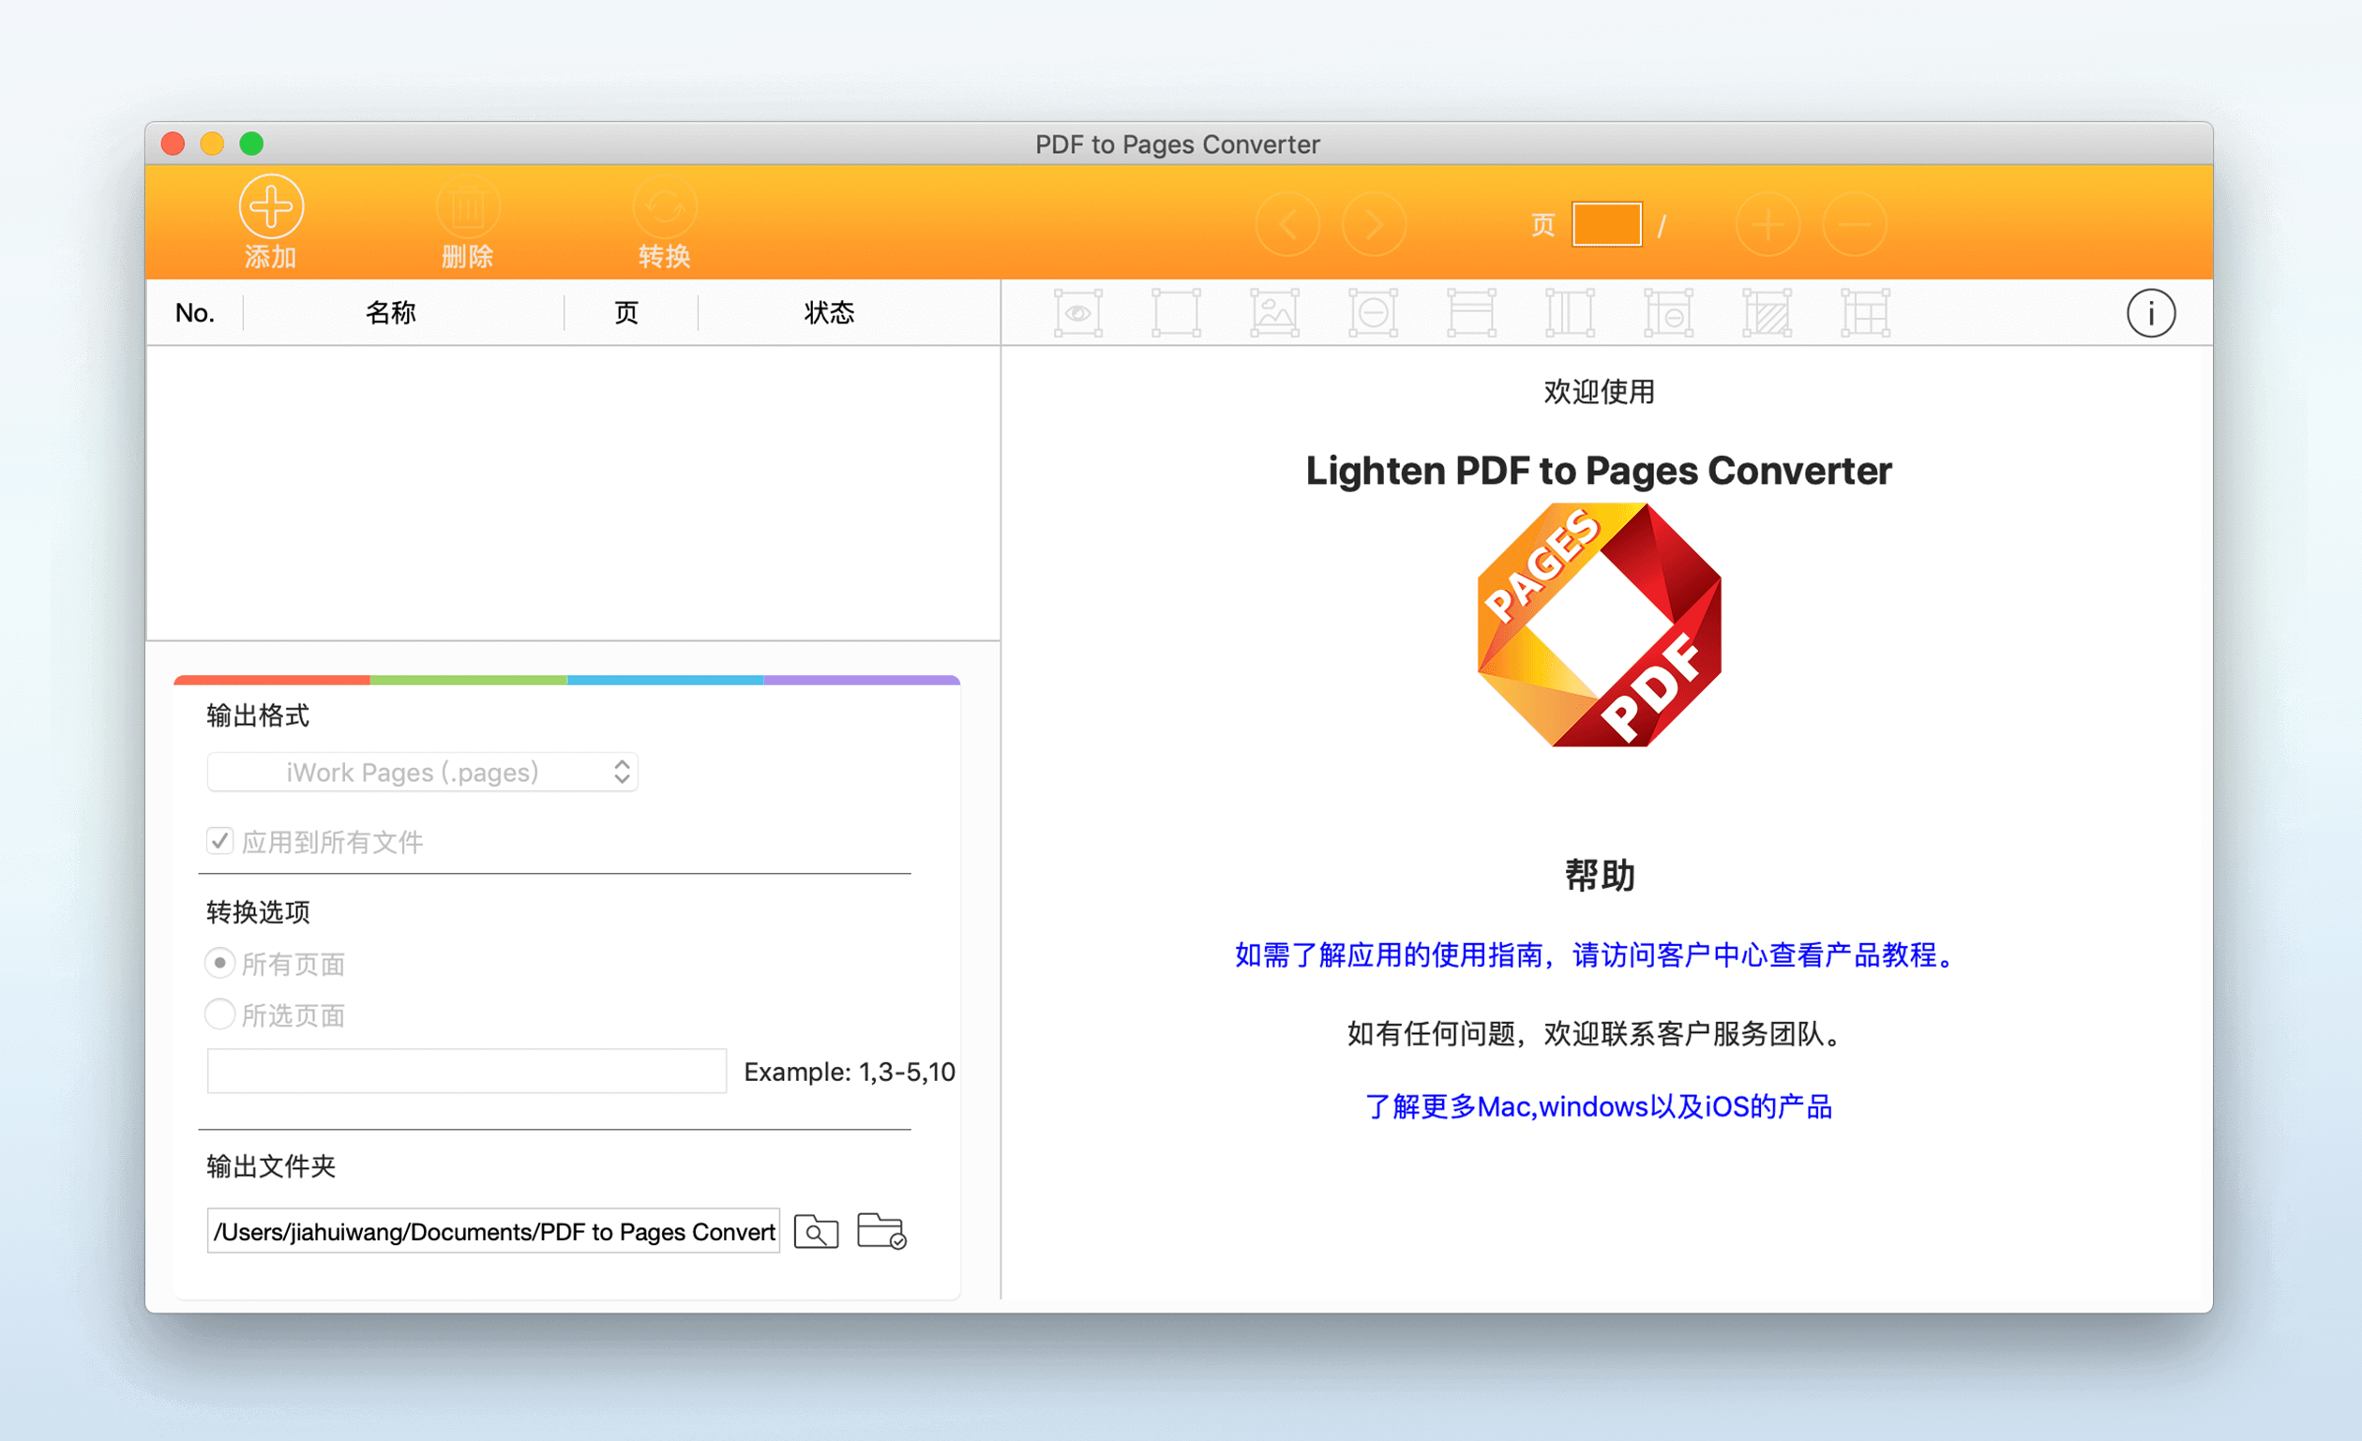
Task: Click the page range input field
Action: point(467,1071)
